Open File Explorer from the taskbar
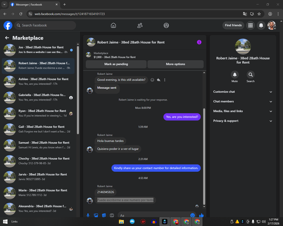This screenshot has width=283, height=226. [121, 221]
